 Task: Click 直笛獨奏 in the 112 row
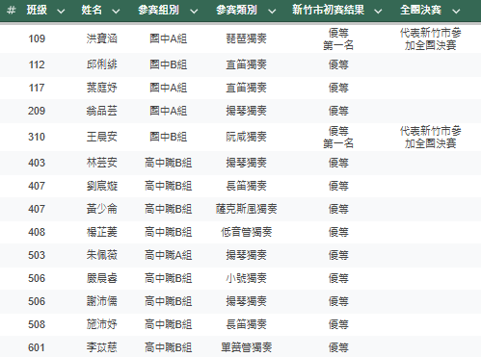(247, 64)
